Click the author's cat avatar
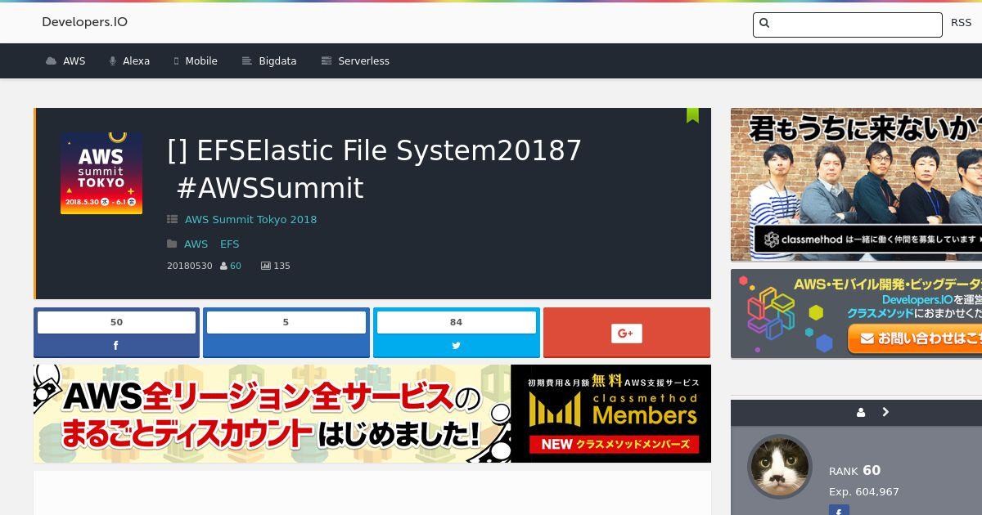 [780, 467]
